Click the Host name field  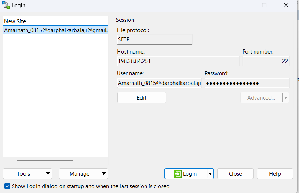point(178,61)
